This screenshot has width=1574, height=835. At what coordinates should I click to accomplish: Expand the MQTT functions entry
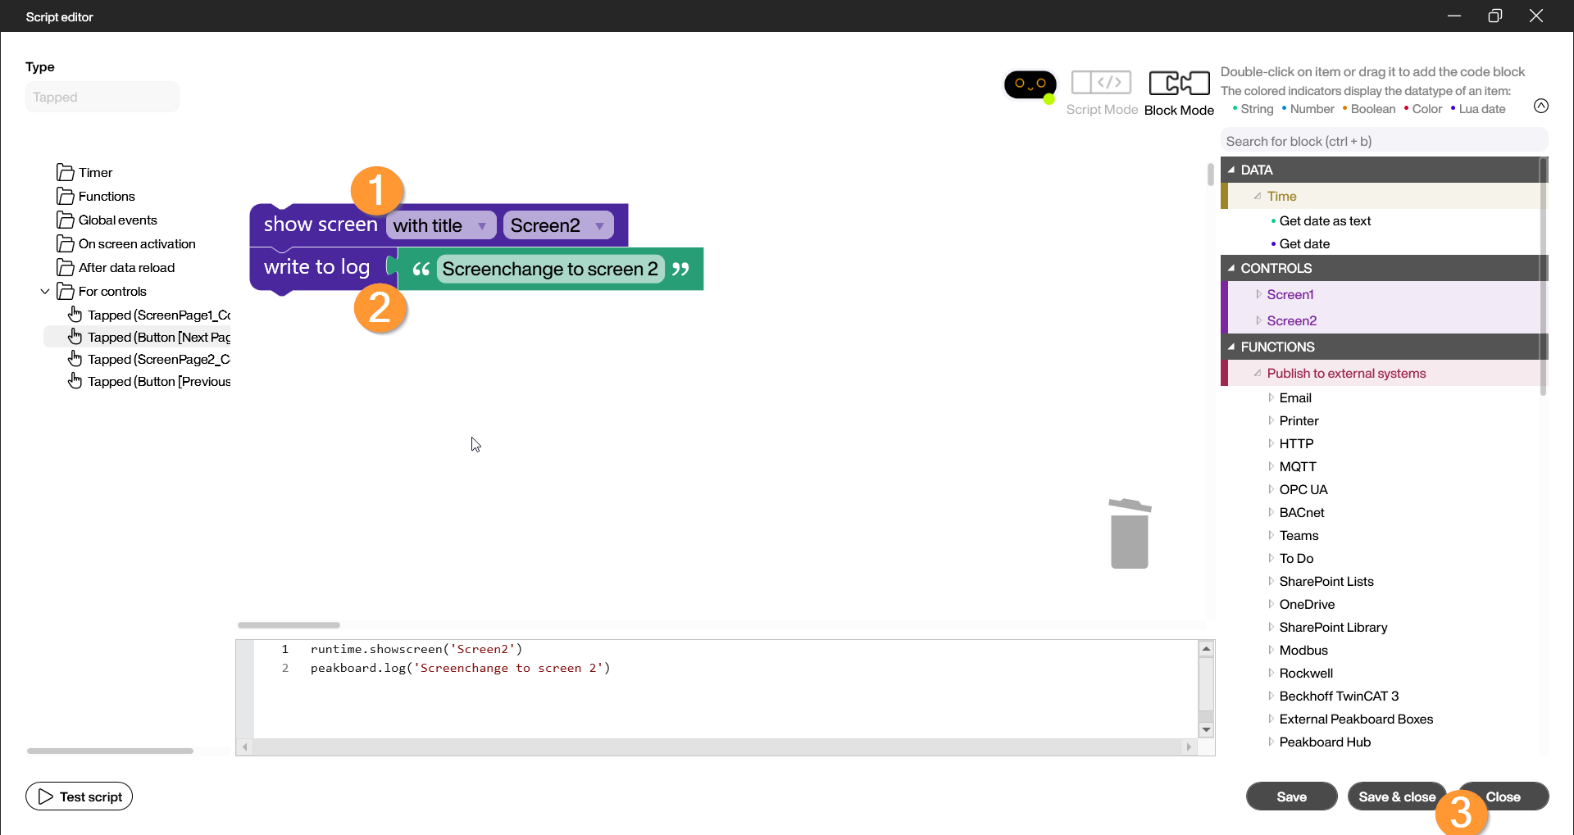coord(1271,466)
